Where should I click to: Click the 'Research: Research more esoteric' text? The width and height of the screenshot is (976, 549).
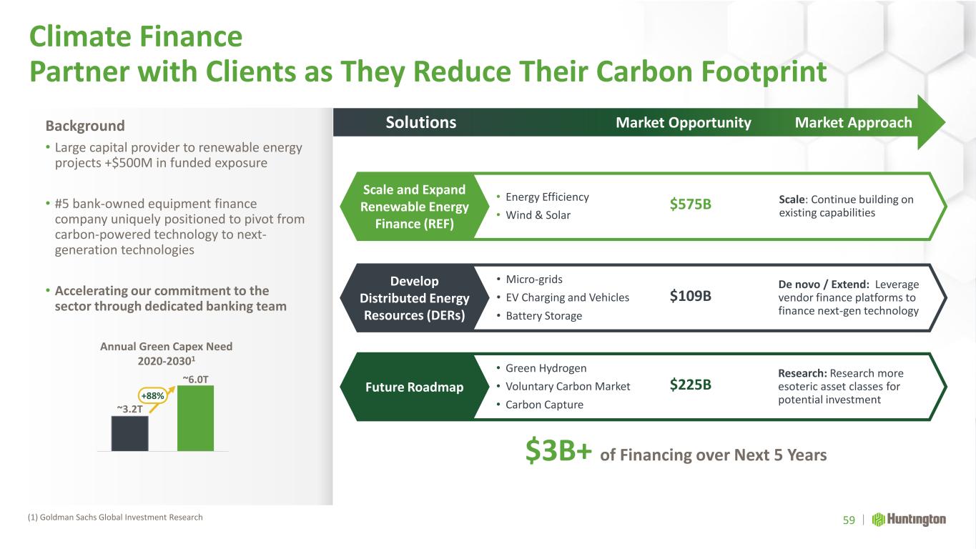coord(841,387)
